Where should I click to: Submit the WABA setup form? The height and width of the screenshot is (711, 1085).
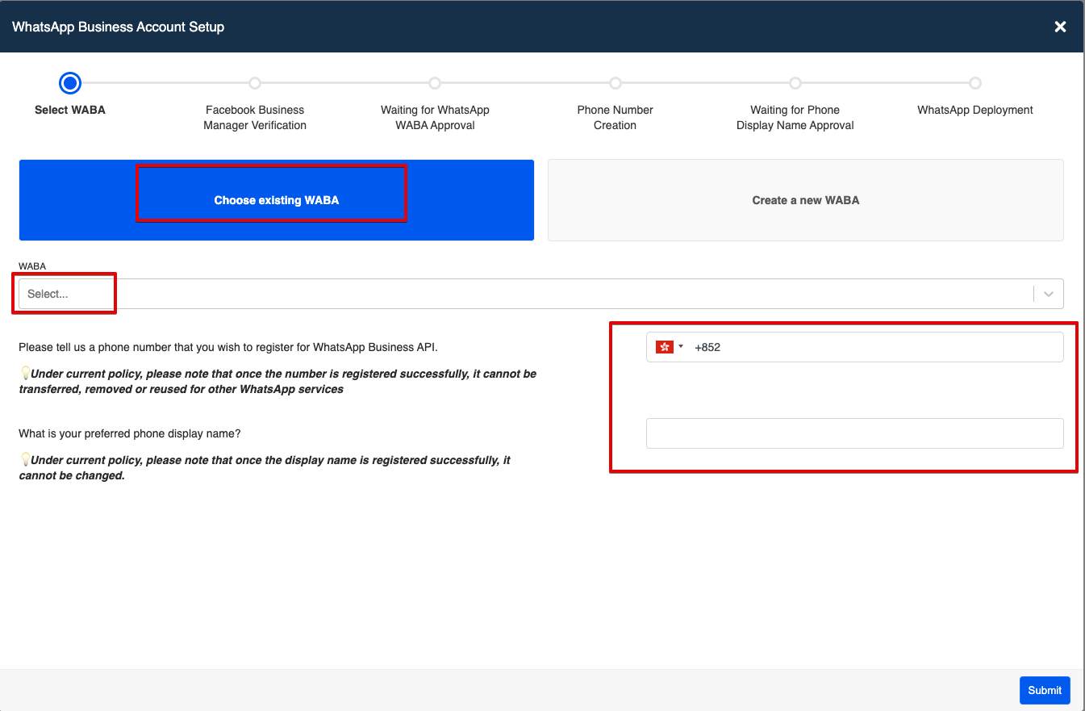click(x=1045, y=690)
